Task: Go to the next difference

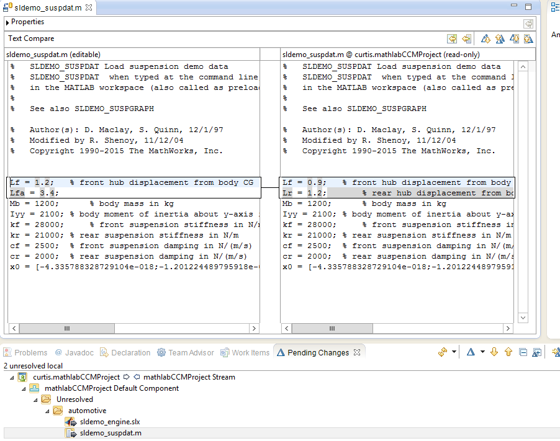Action: click(485, 38)
